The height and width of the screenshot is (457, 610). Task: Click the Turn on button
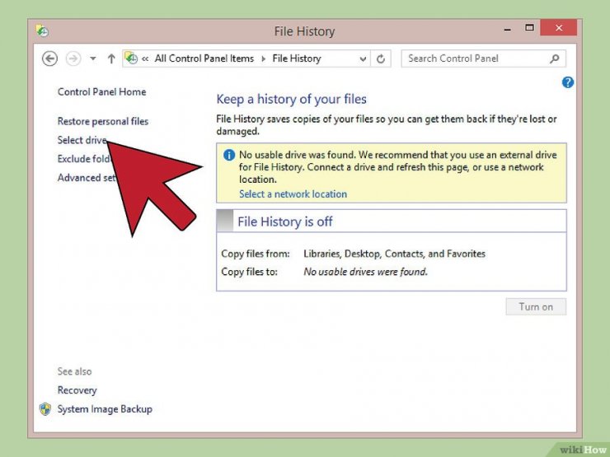[x=536, y=306]
